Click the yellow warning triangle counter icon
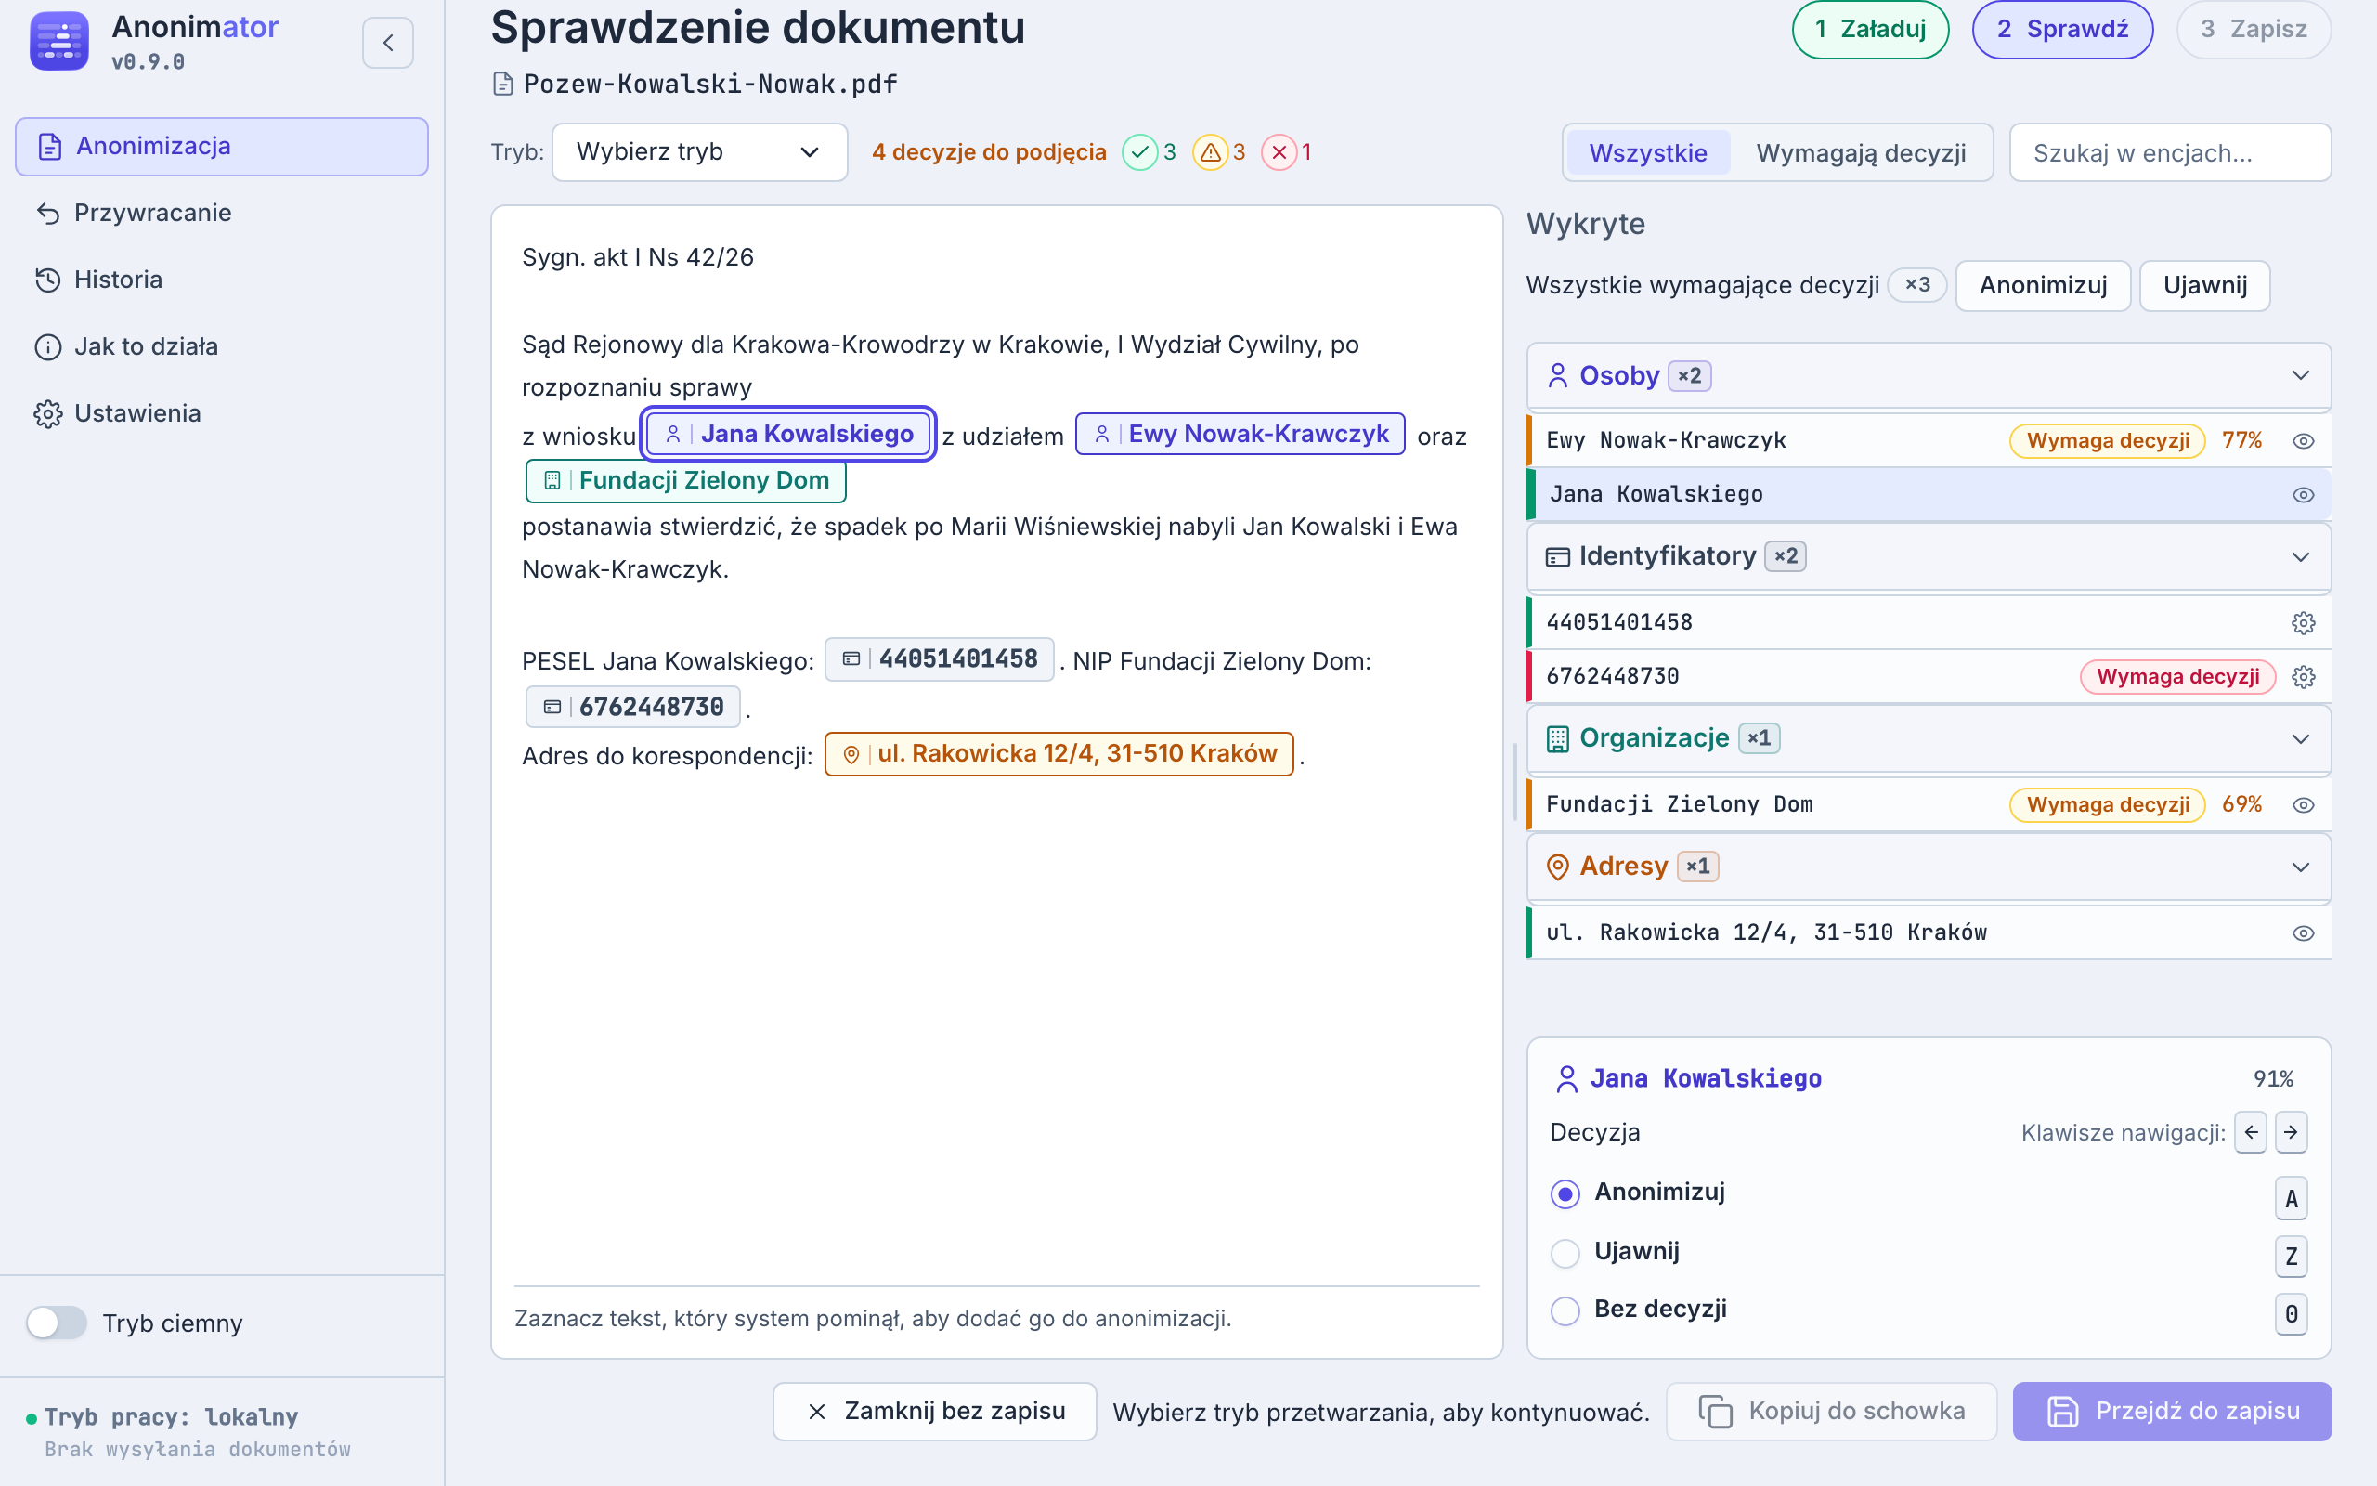Screen dimensions: 2377x1486 pyautogui.click(x=1210, y=152)
